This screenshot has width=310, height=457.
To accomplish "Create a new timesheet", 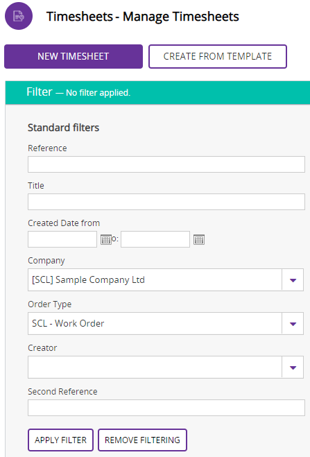I will coord(74,56).
